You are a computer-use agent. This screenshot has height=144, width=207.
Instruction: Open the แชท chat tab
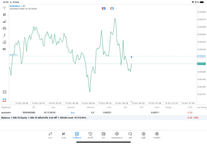tap(130, 135)
